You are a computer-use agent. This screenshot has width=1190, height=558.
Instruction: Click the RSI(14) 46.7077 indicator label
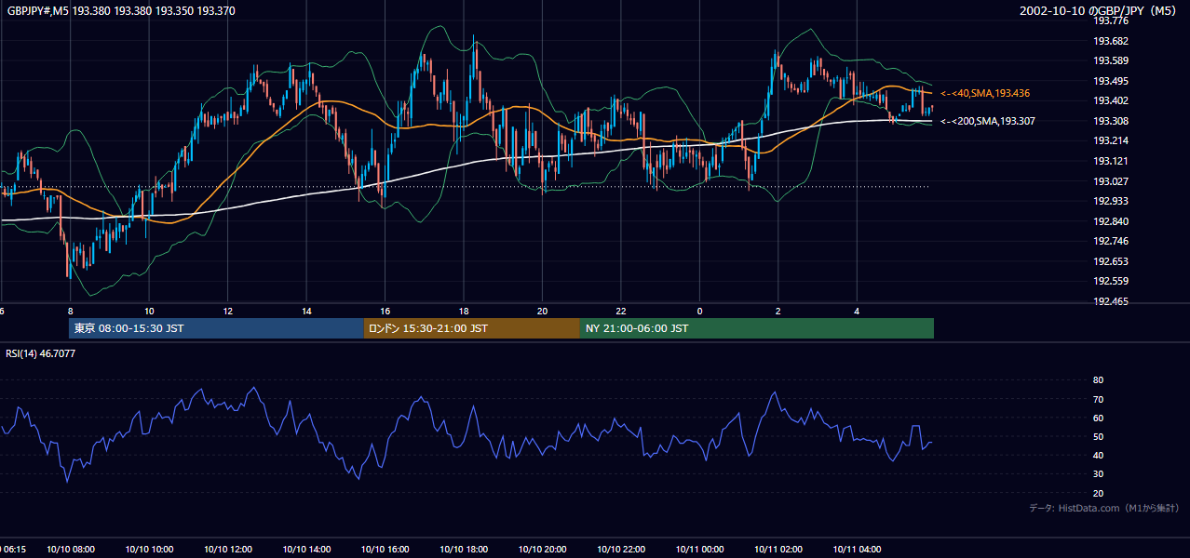coord(41,354)
